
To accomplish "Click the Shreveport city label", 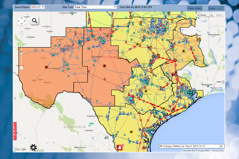I will point(214,34).
